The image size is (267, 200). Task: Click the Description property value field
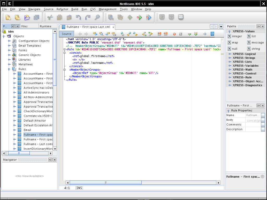(253, 129)
